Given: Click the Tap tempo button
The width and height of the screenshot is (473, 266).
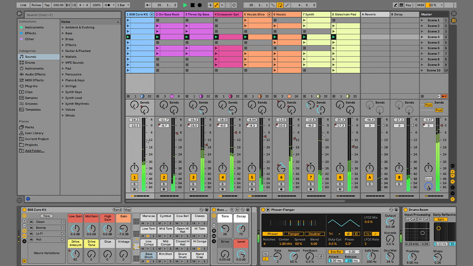Looking at the screenshot, I should coord(47,5).
